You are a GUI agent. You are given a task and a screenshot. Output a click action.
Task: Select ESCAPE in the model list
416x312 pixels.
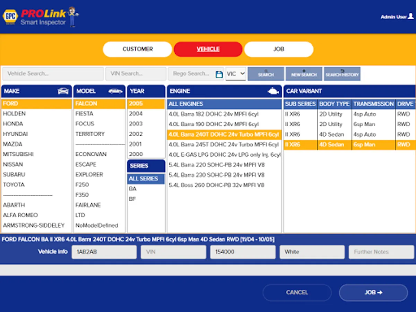click(99, 164)
